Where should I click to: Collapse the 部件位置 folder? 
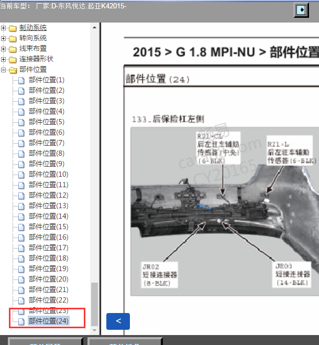coord(3,70)
